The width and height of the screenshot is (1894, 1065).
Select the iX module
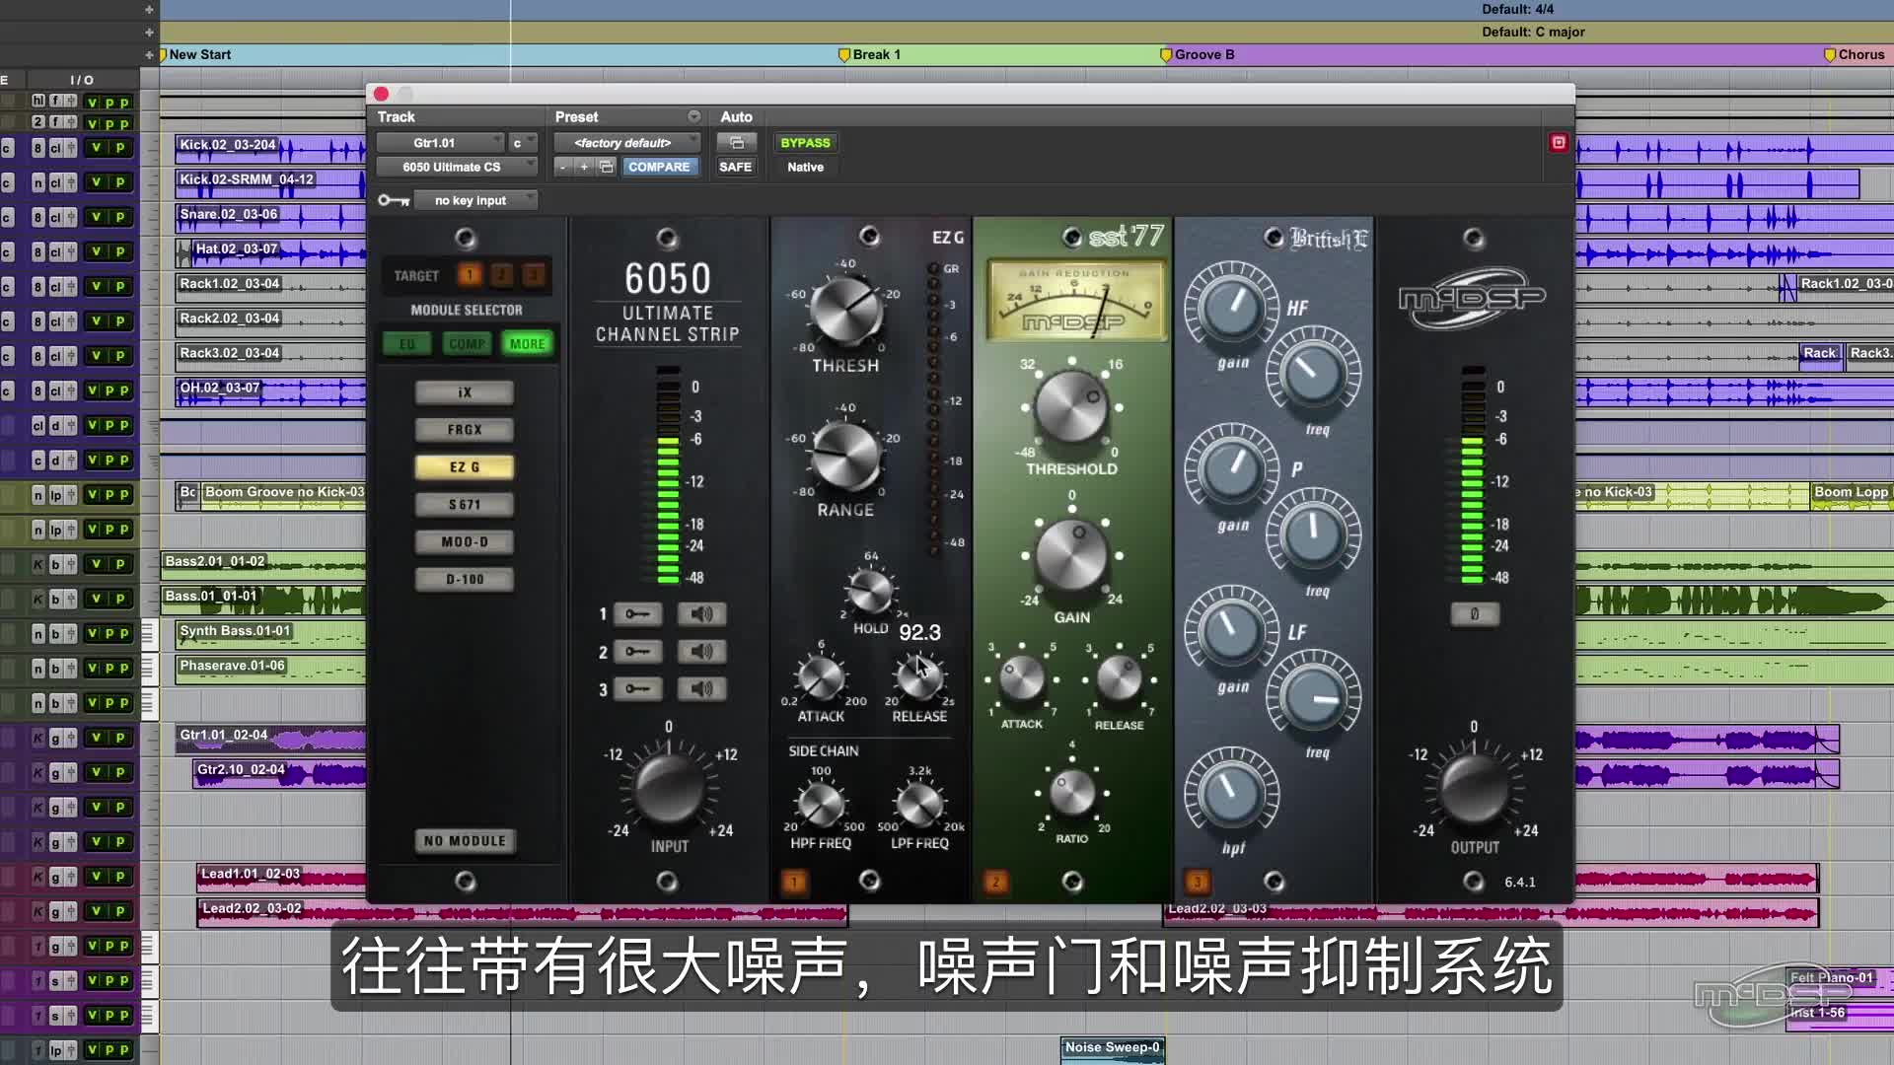point(465,392)
